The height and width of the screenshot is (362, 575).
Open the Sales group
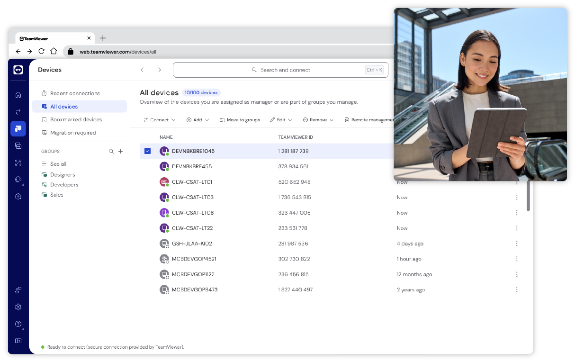click(52, 195)
